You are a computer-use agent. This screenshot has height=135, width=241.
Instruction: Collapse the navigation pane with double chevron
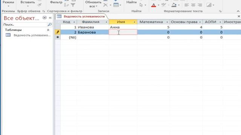click(50, 18)
